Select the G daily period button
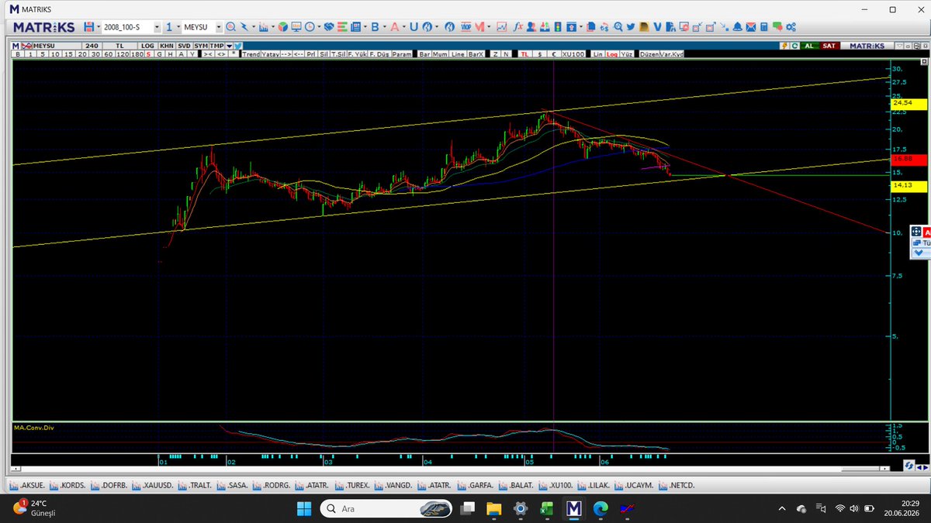Viewport: 931px width, 523px height. [160, 54]
